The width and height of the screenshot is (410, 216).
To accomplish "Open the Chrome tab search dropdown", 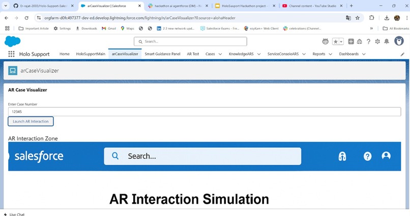I will (x=6, y=6).
